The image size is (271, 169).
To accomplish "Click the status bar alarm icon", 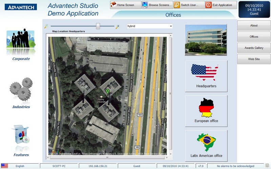I will pyautogui.click(x=267, y=166).
